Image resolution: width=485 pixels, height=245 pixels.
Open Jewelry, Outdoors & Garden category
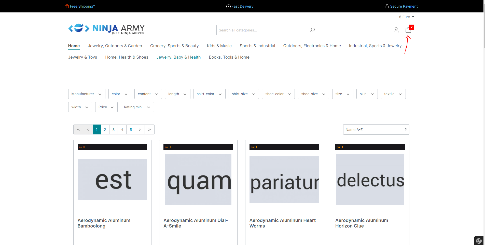coord(115,46)
